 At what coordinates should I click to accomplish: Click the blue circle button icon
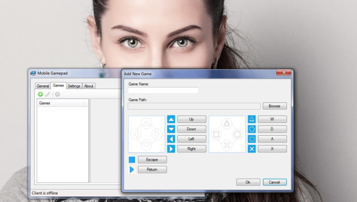[x=252, y=129]
